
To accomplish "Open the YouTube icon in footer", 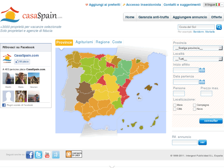I will pos(47,155).
